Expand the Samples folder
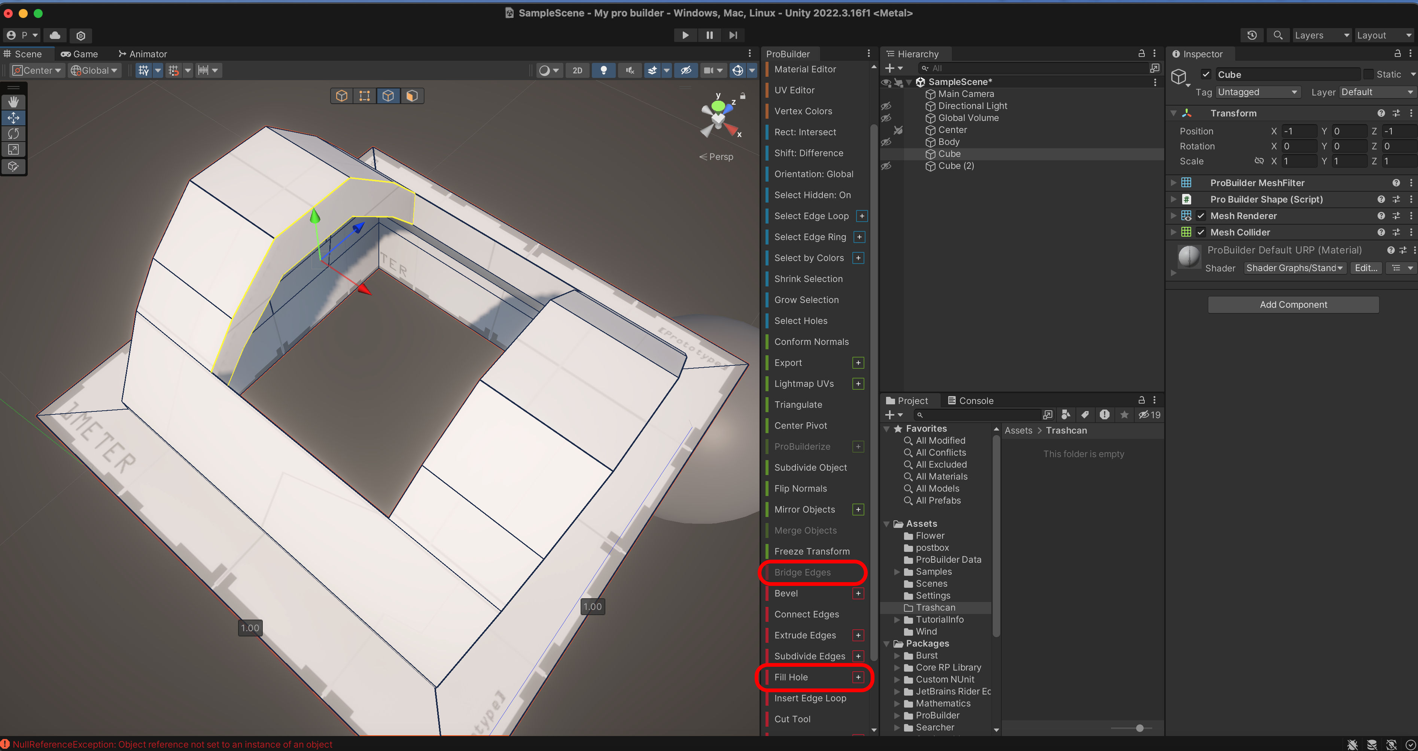1418x751 pixels. (x=897, y=572)
